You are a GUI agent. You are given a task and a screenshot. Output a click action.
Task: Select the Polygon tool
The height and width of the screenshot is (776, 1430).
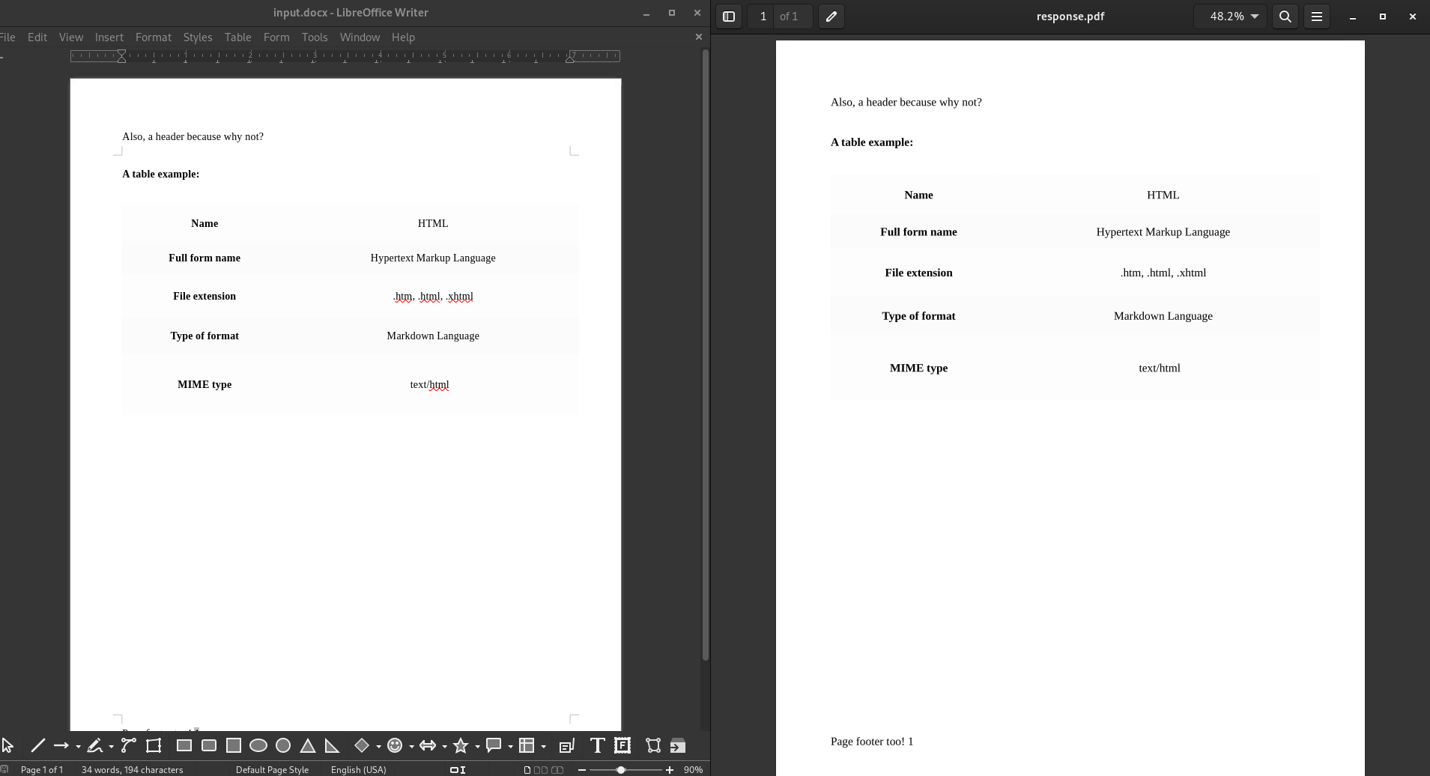click(x=154, y=745)
